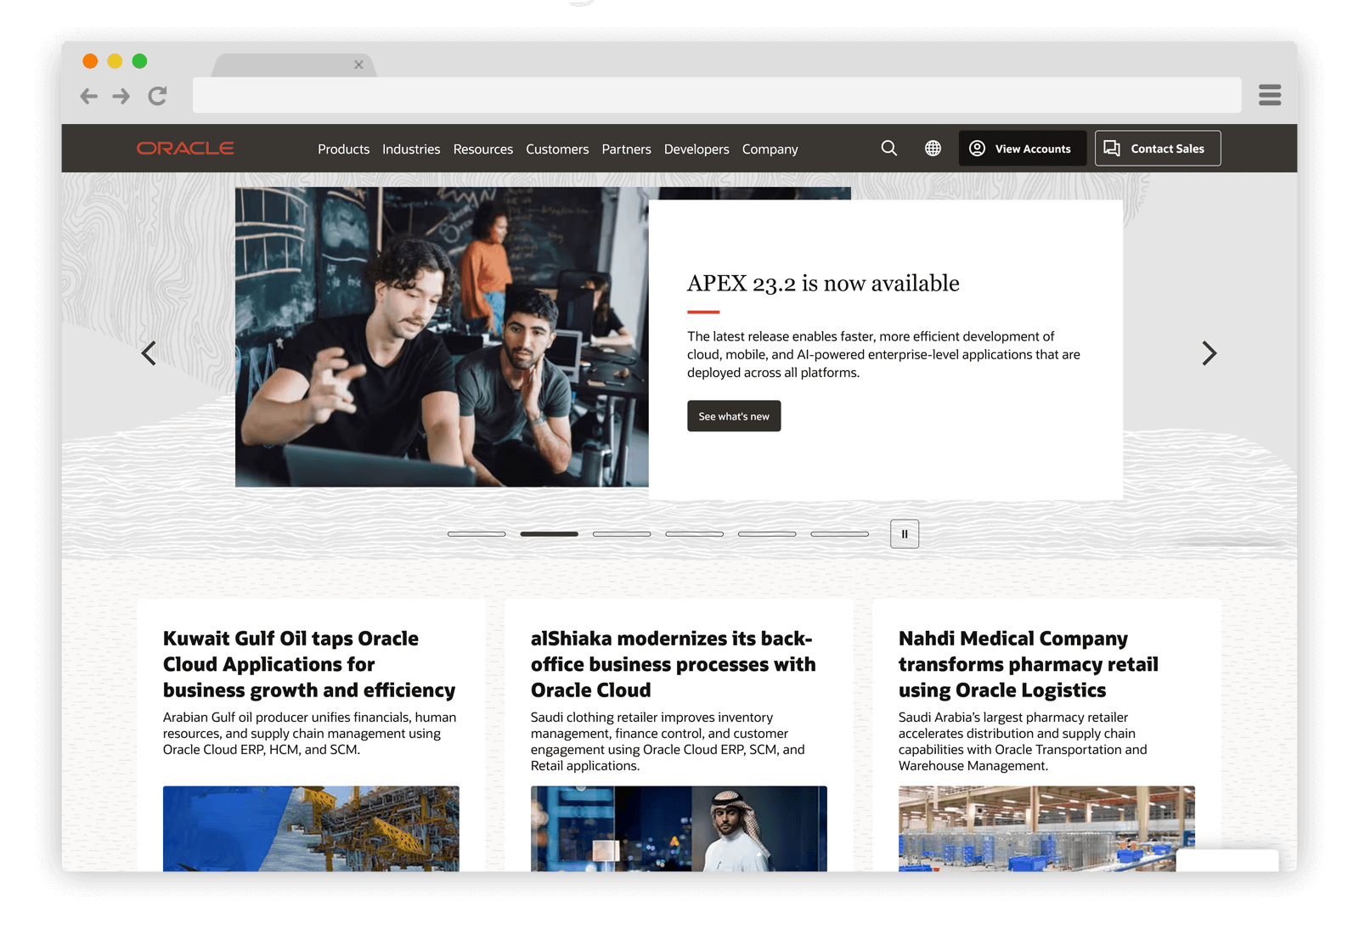Screen dimensions: 1359x935
Task: Open site search magnifier
Action: (888, 148)
